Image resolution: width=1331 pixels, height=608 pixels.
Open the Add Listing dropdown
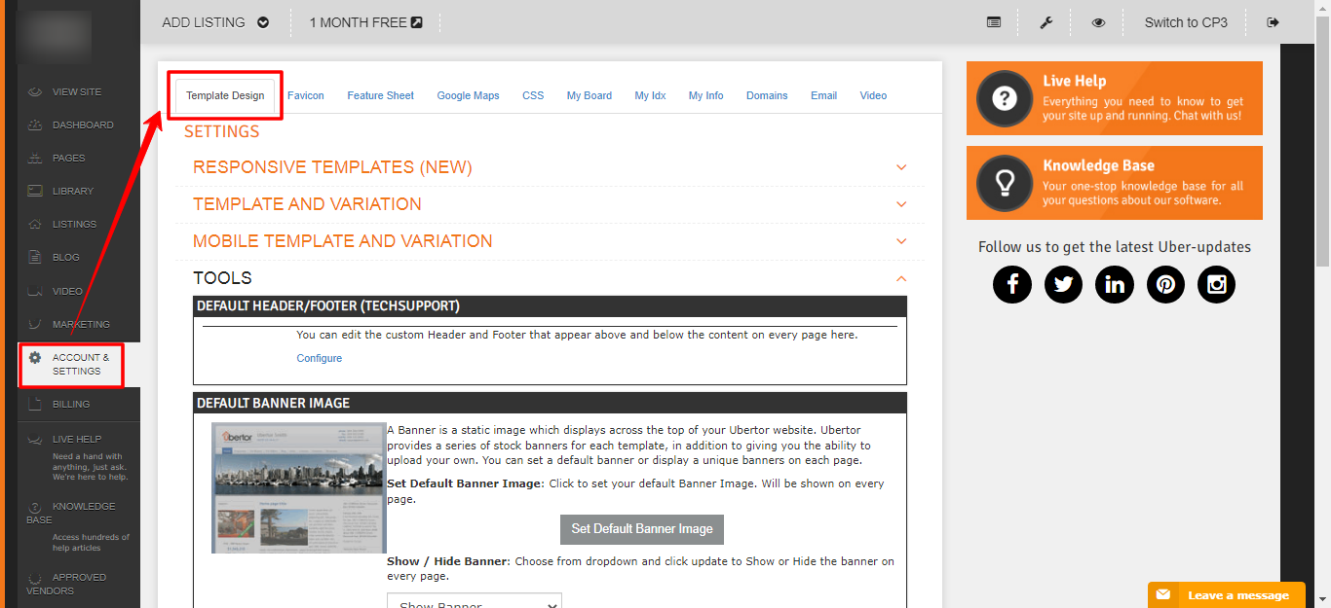(215, 22)
